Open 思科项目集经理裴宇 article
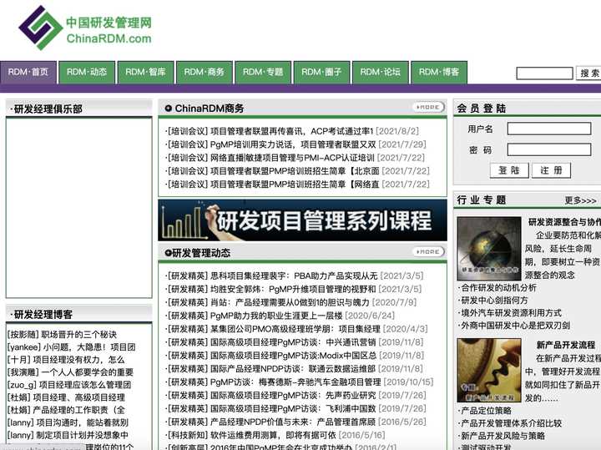601x450 pixels. tap(295, 276)
